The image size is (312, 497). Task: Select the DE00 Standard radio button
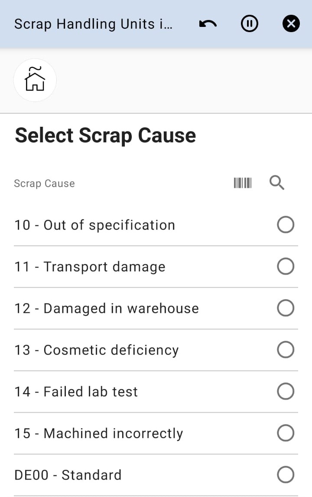286,475
